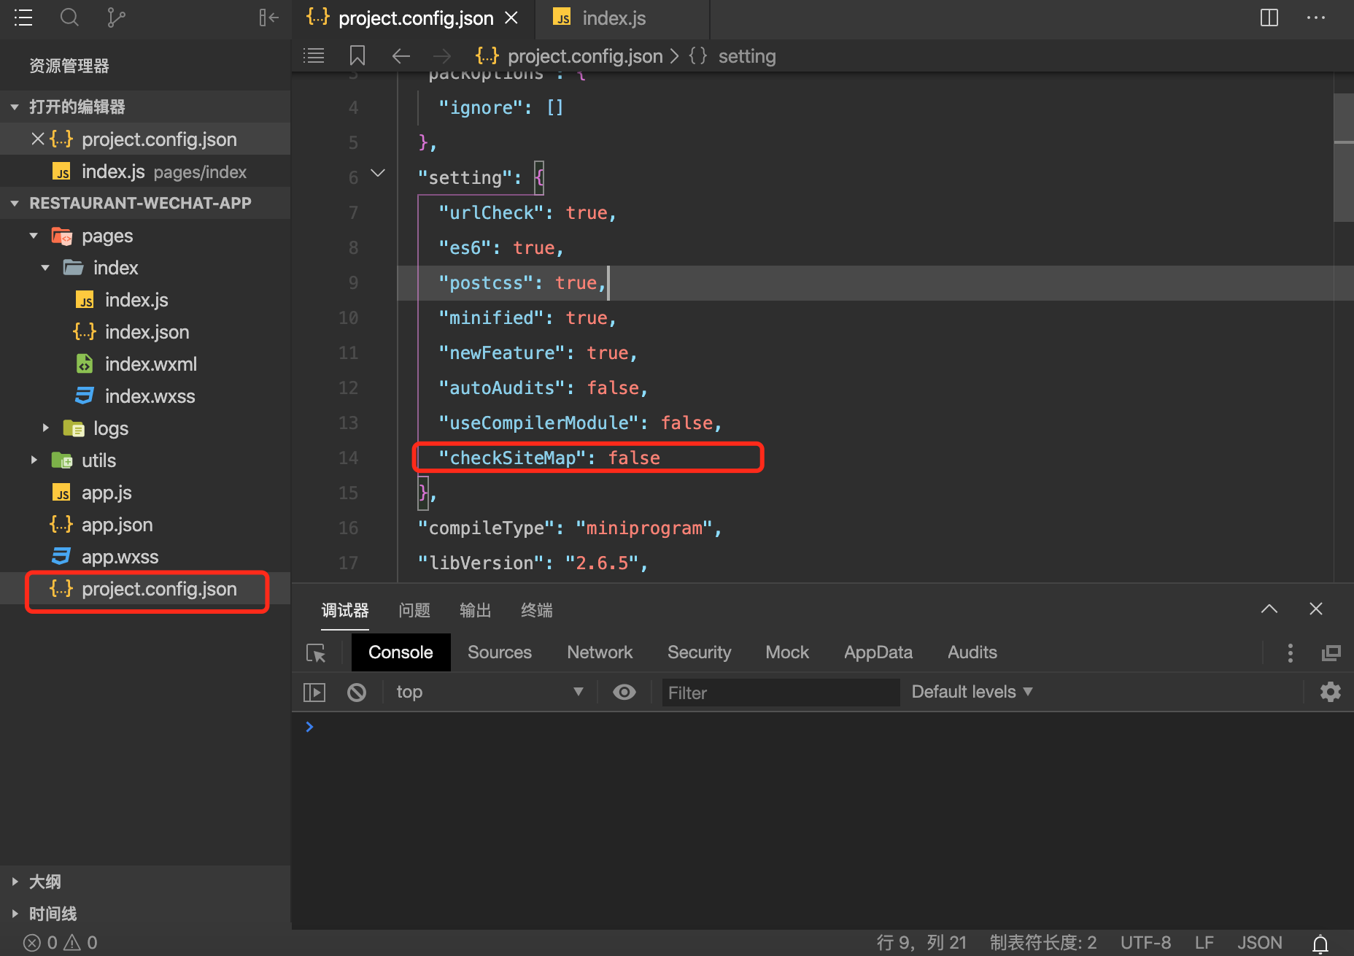Maximize the bottom panel with up chevron

[x=1269, y=609]
